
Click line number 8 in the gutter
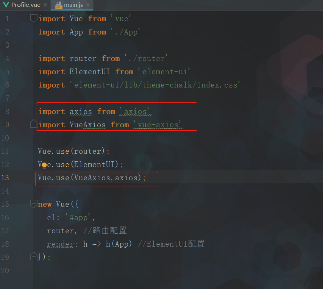click(7, 111)
